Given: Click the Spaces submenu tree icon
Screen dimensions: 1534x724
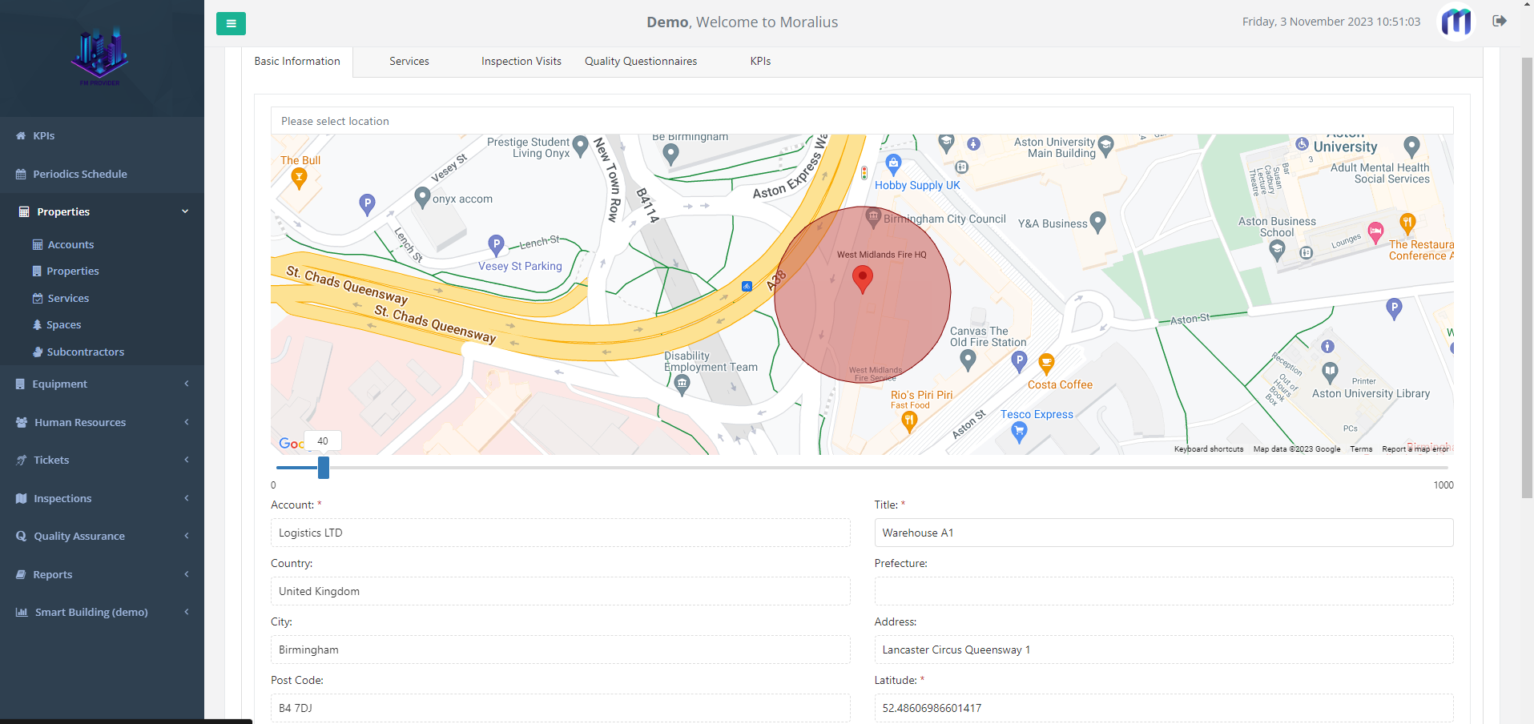Looking at the screenshot, I should 37,325.
